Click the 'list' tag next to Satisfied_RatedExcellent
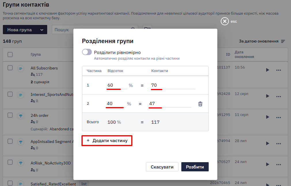Image resolution: width=291 pixels, height=186 pixels. [84, 184]
